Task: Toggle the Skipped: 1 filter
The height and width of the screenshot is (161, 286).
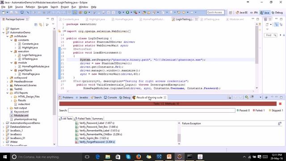Action: [x=276, y=110]
